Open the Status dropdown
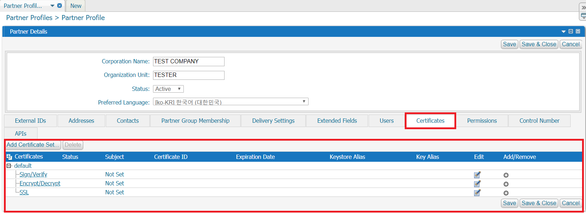Image resolution: width=586 pixels, height=214 pixels. click(x=168, y=89)
